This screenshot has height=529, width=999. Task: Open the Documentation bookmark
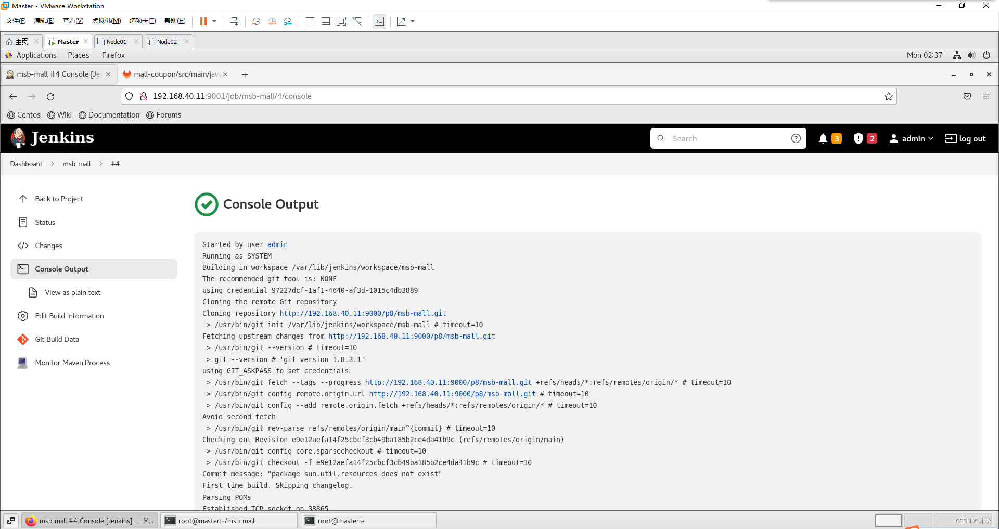(x=109, y=115)
